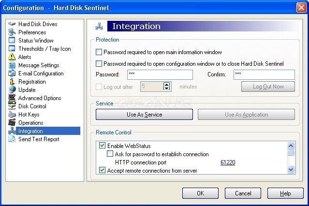Click Remote Control list scroll up arrow
This screenshot has width=309, height=206.
[291, 146]
